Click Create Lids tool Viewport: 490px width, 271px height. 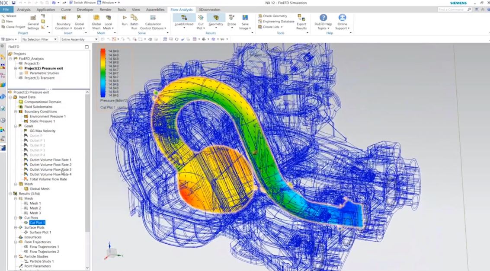tap(271, 27)
